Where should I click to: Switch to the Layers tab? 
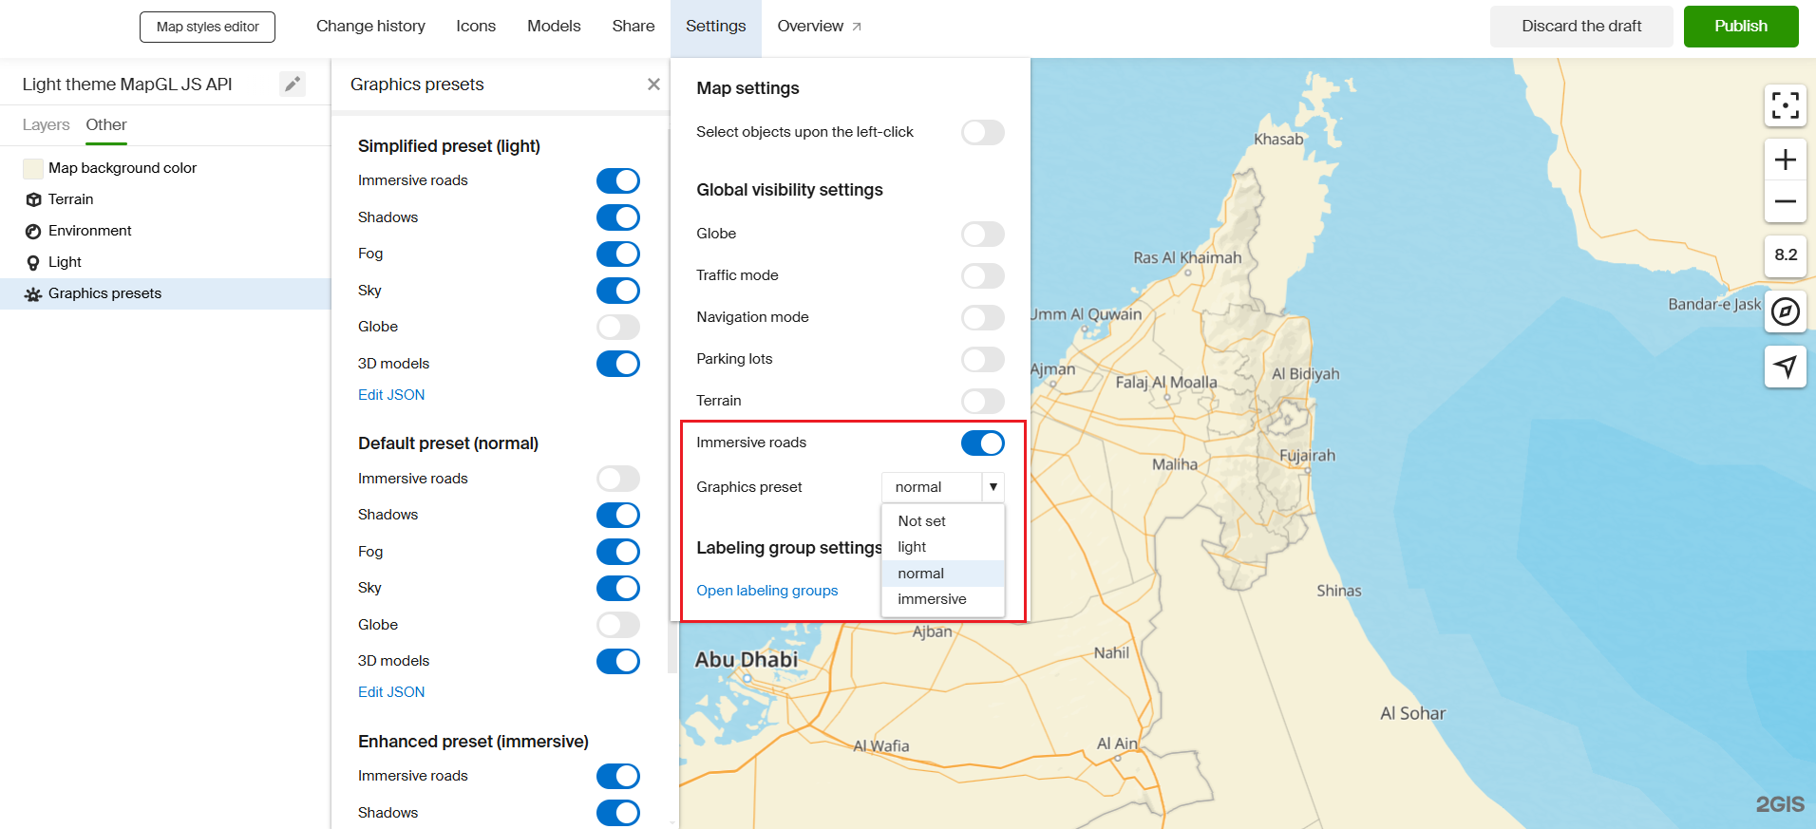(x=46, y=125)
